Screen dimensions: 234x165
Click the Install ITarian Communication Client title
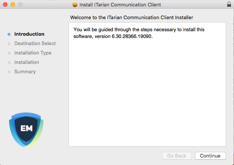[120, 5]
